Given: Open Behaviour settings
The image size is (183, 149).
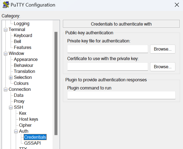Looking at the screenshot, I should [23, 65].
